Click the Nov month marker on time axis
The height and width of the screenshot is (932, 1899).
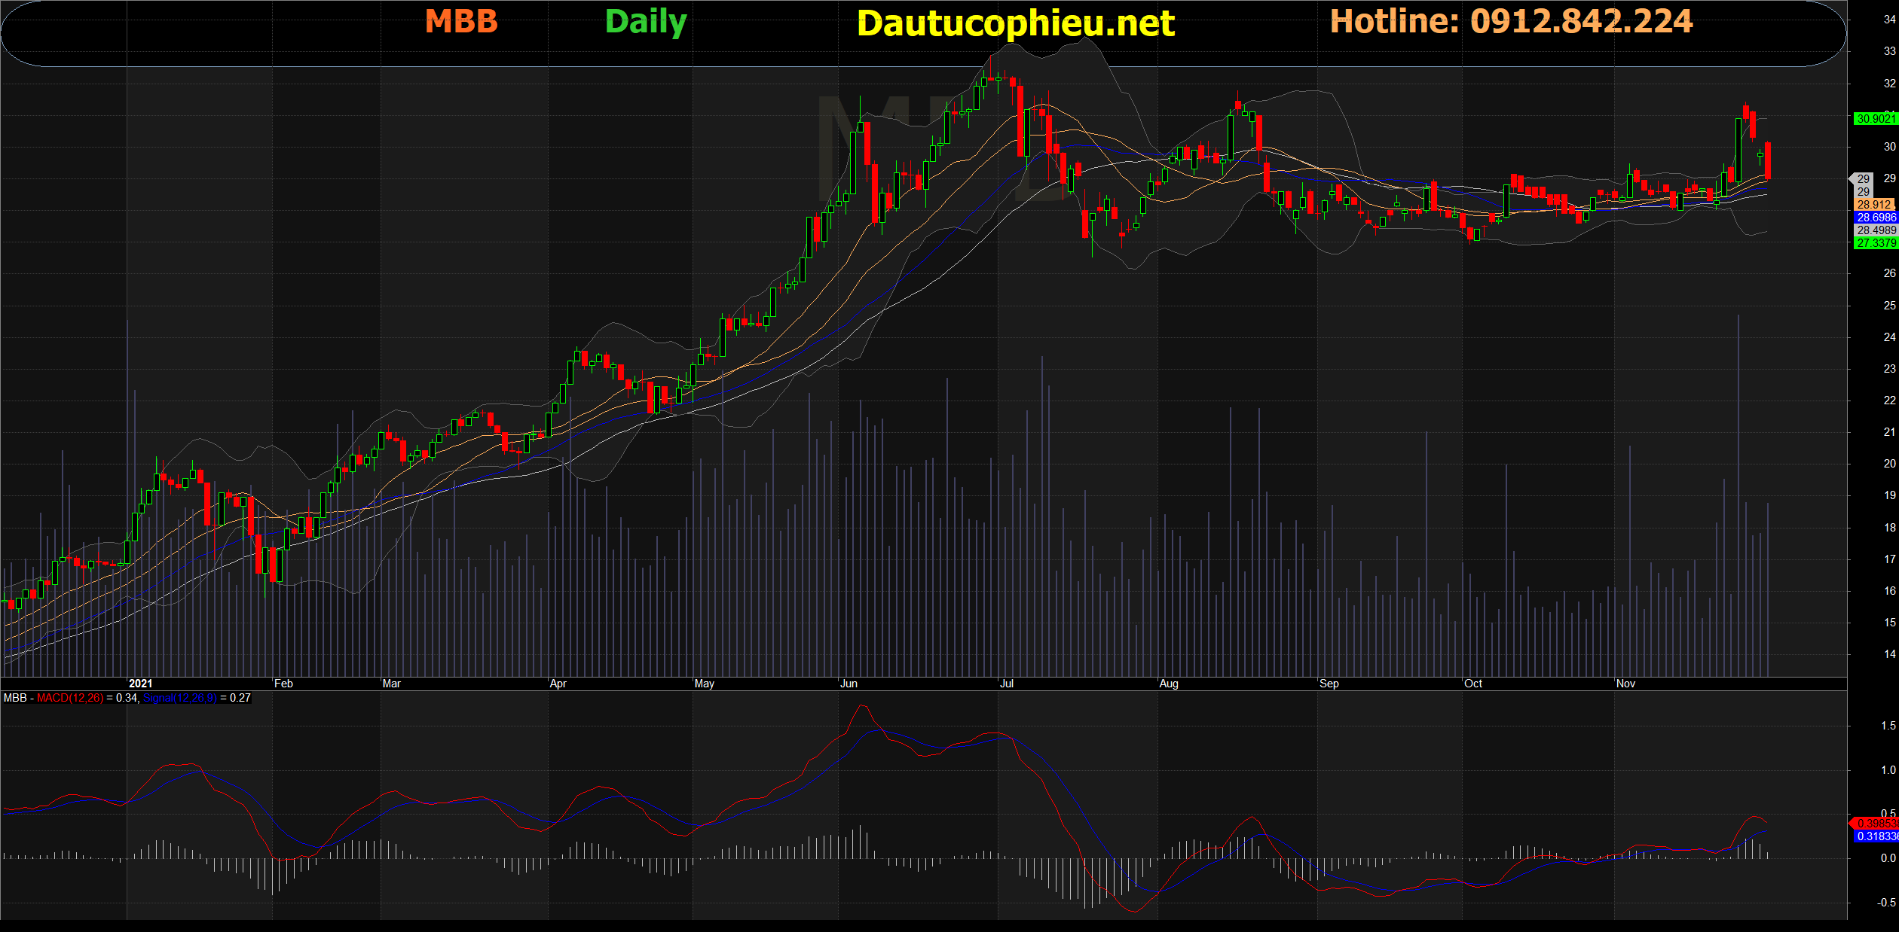pyautogui.click(x=1625, y=684)
